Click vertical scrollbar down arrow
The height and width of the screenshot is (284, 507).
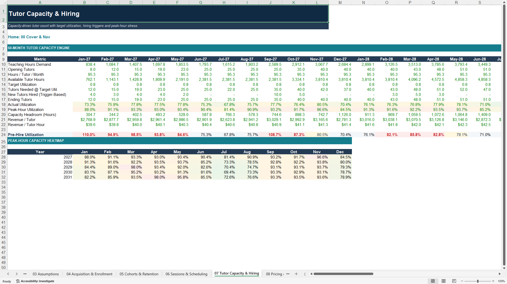[504, 268]
